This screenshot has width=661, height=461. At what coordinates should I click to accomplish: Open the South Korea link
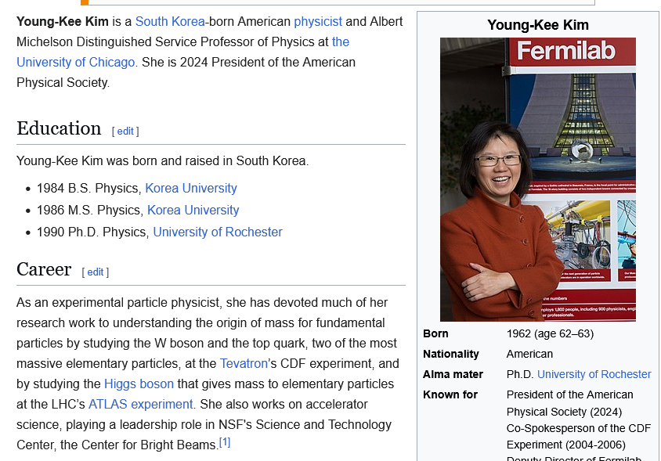point(170,21)
